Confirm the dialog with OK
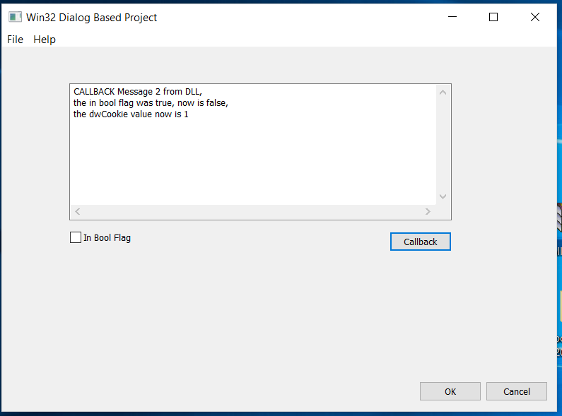This screenshot has width=562, height=416. pyautogui.click(x=450, y=391)
